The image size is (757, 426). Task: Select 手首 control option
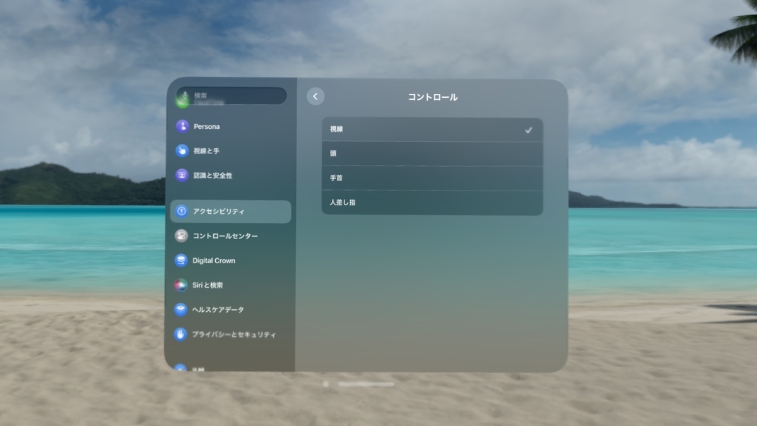click(432, 179)
